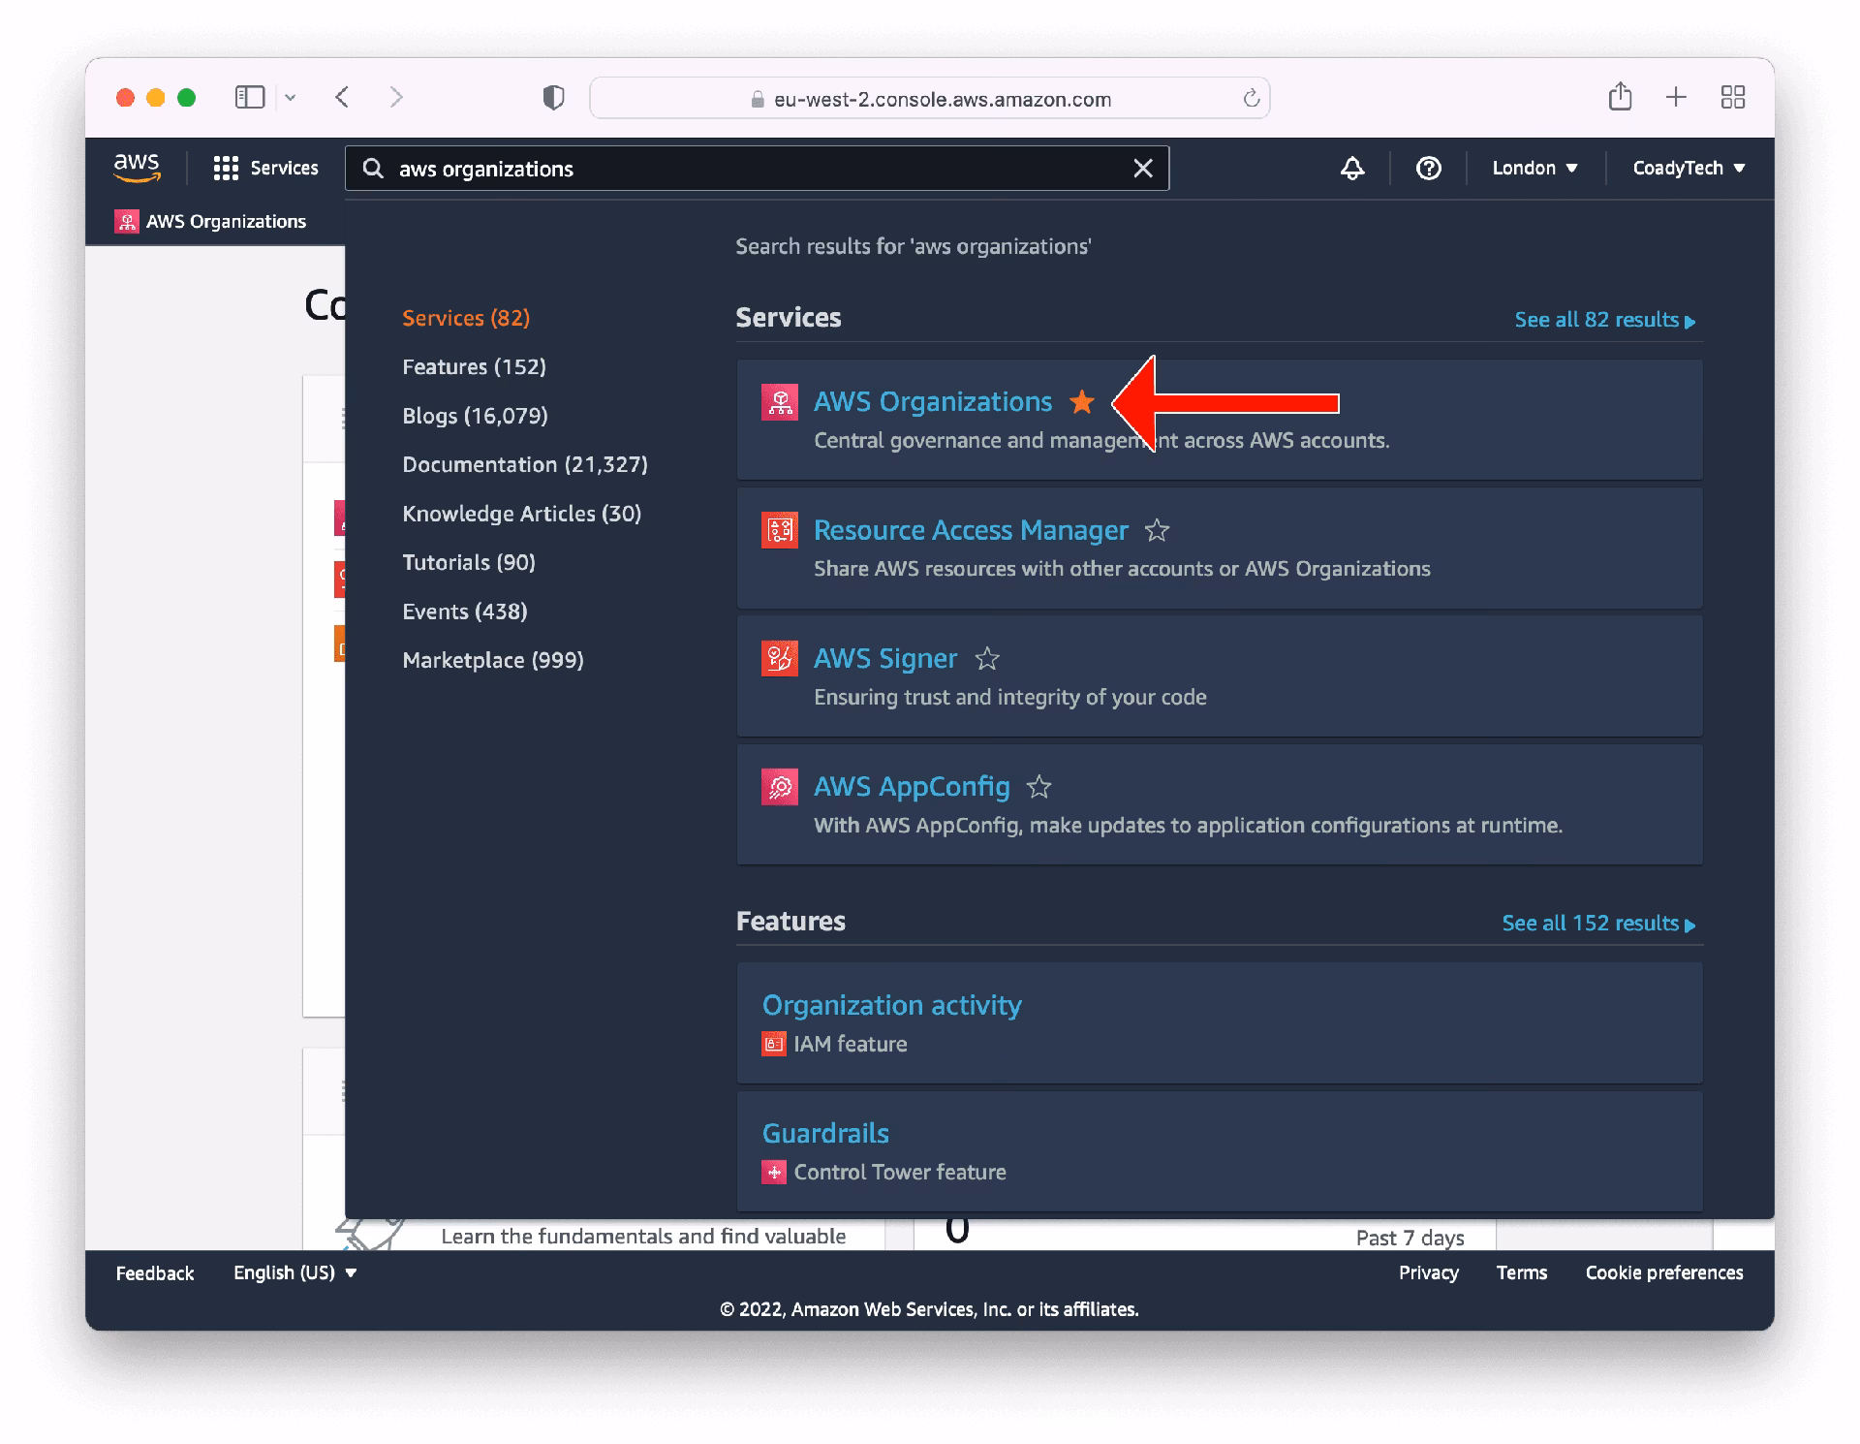Open a new tab with plus icon
This screenshot has height=1444, width=1860.
coord(1676,97)
